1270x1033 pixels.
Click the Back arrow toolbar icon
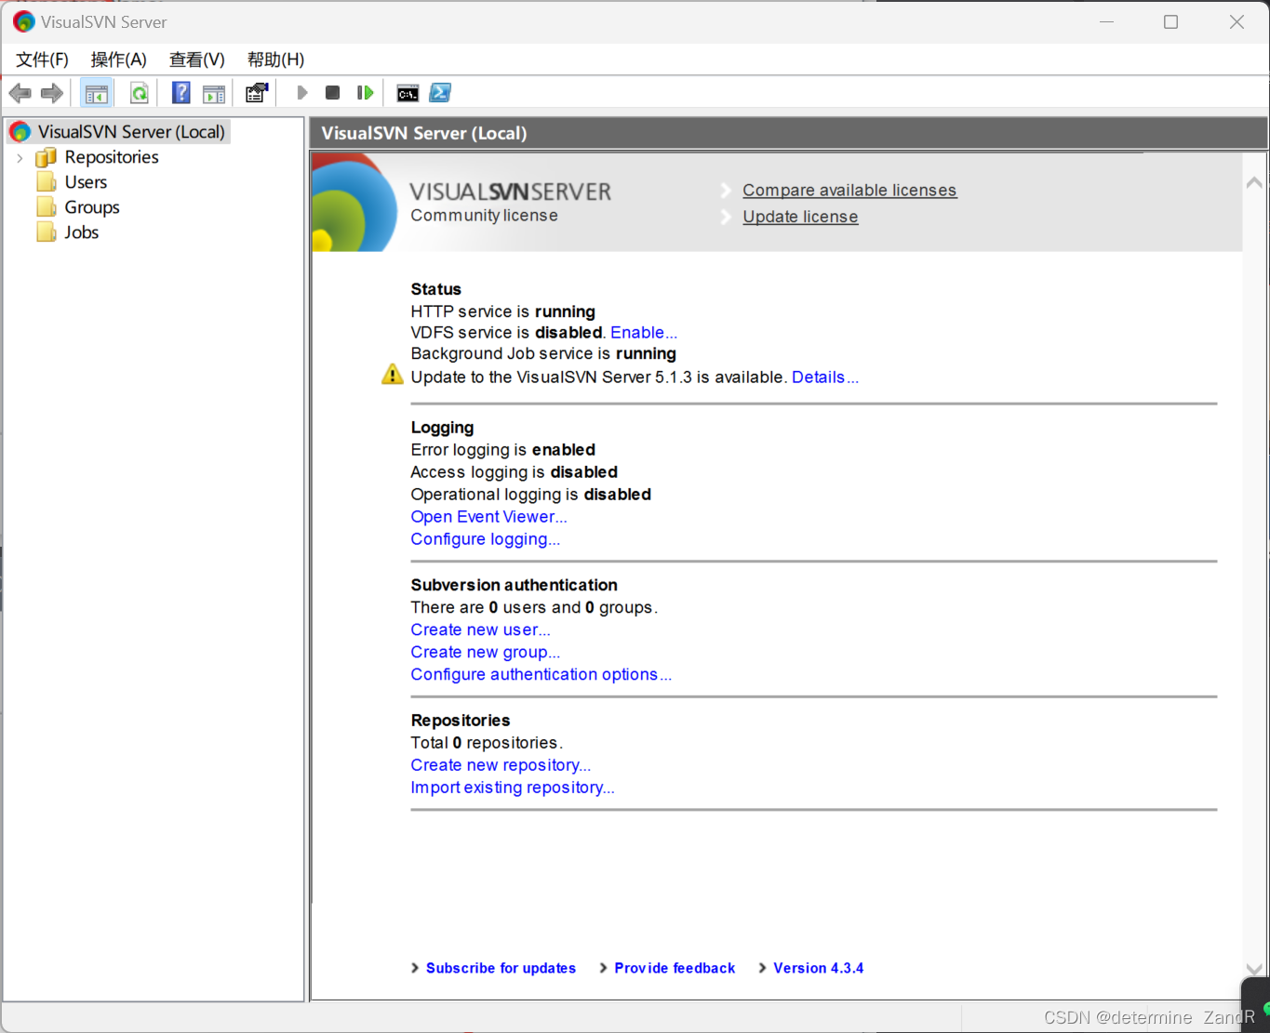pos(20,93)
